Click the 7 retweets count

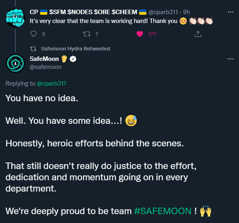(97, 34)
